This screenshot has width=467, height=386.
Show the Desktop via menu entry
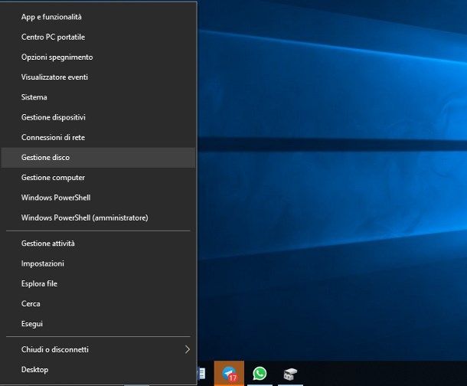pyautogui.click(x=98, y=370)
